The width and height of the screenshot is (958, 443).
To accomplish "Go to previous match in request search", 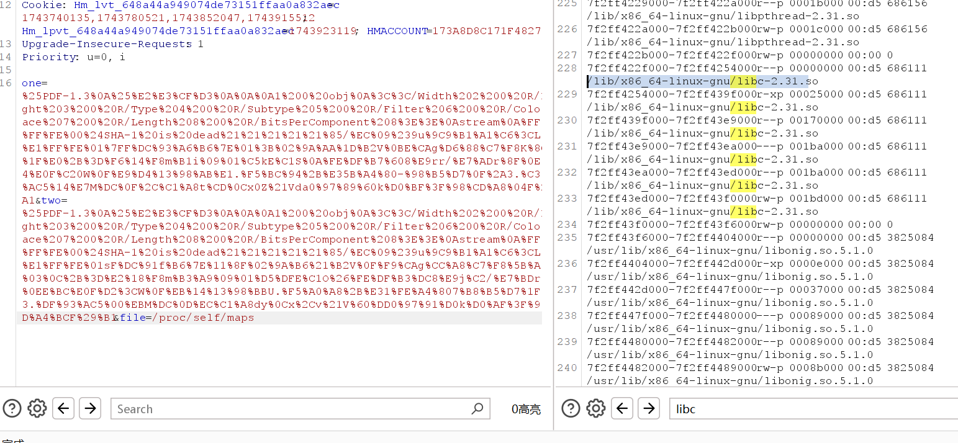I will point(63,408).
